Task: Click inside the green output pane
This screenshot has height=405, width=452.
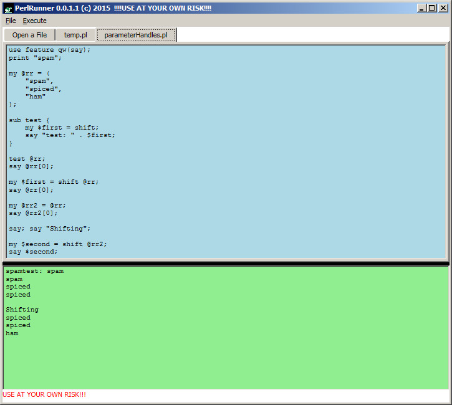Action: pos(226,328)
